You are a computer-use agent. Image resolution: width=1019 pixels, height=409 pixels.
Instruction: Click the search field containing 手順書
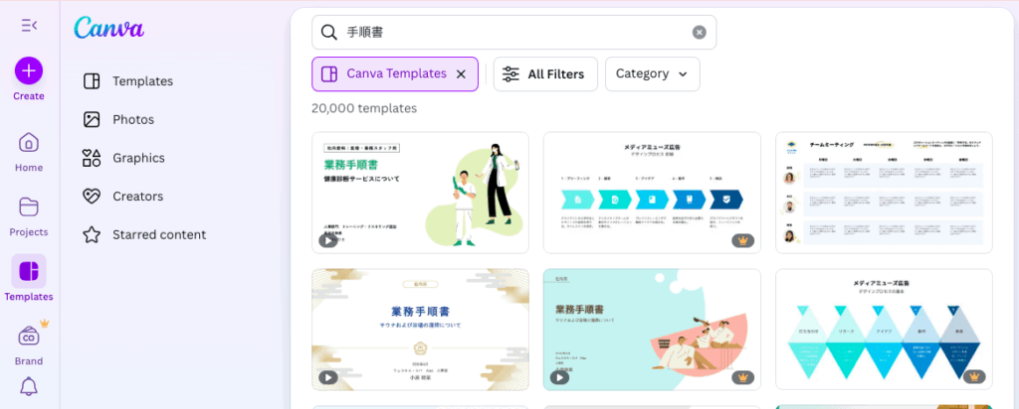(512, 33)
